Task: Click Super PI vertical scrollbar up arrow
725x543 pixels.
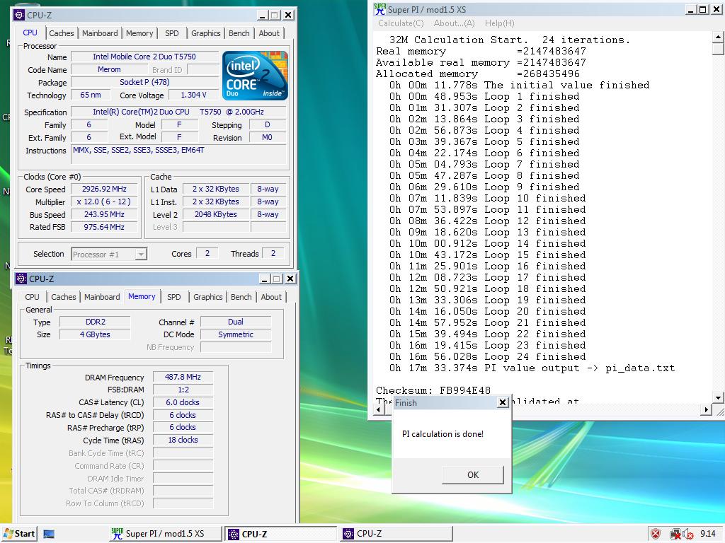Action: coord(718,37)
